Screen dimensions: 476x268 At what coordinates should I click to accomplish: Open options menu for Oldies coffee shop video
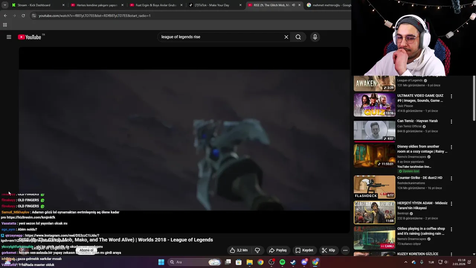point(451,230)
